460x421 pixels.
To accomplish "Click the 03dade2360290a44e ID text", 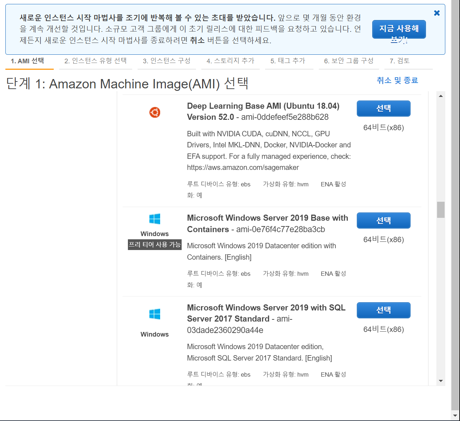I will [225, 330].
